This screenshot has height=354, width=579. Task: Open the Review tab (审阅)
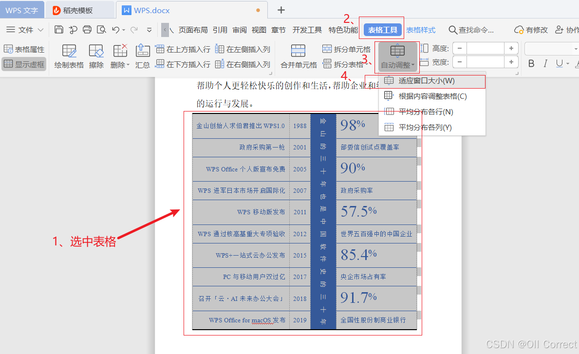[x=240, y=30]
